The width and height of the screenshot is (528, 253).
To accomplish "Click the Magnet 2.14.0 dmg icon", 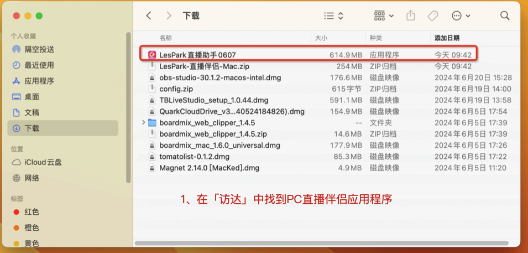I will pyautogui.click(x=153, y=168).
